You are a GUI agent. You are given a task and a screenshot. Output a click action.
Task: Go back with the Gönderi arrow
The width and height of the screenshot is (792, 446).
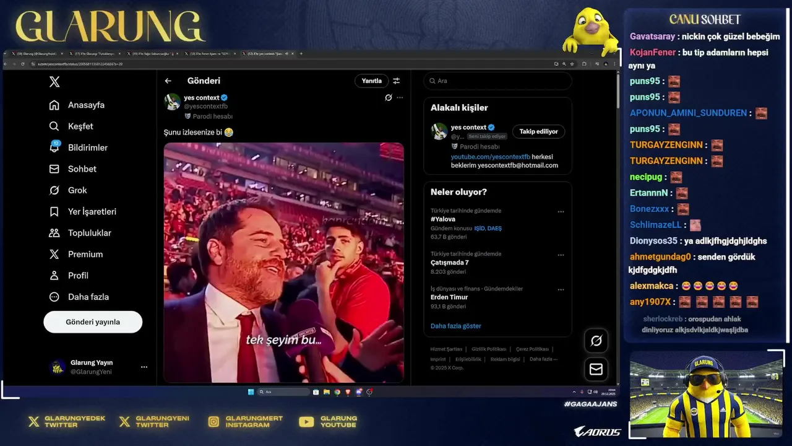[x=168, y=81]
